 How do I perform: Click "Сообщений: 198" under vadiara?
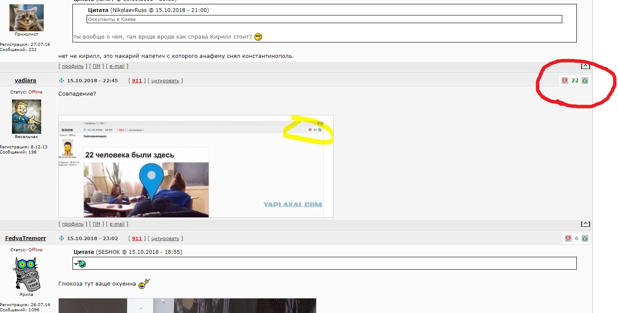[18, 152]
